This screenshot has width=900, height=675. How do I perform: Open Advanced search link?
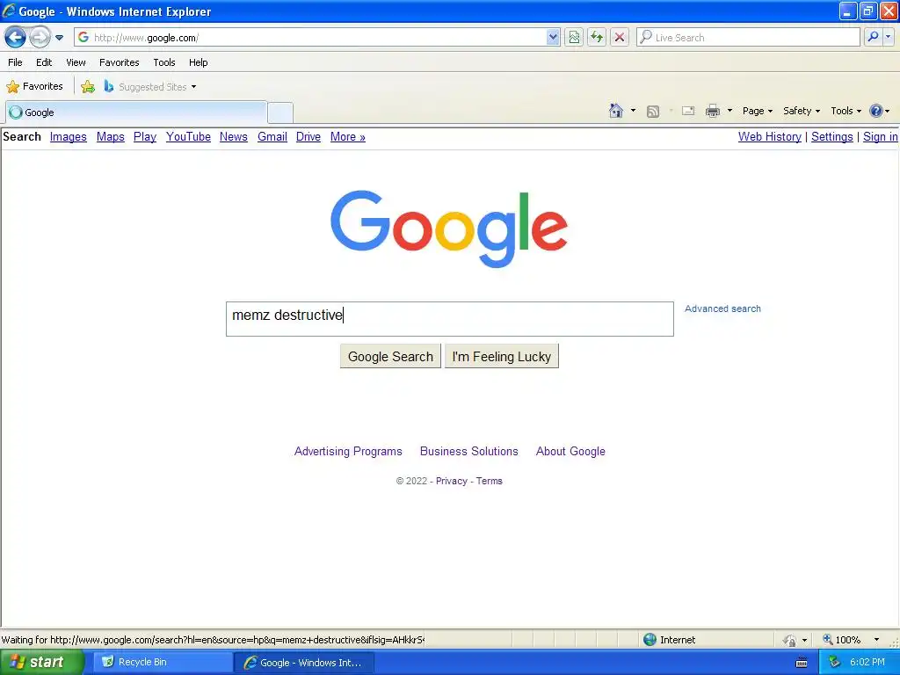(722, 308)
